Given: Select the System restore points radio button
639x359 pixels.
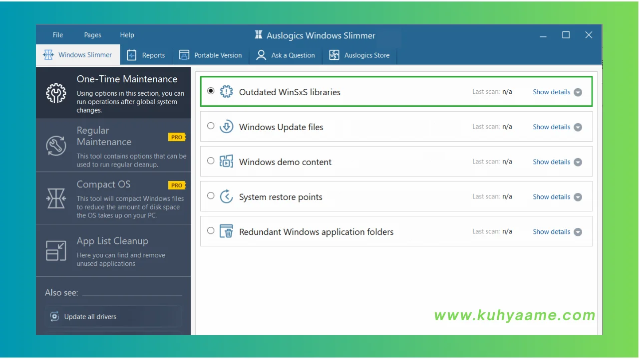Looking at the screenshot, I should pyautogui.click(x=211, y=195).
